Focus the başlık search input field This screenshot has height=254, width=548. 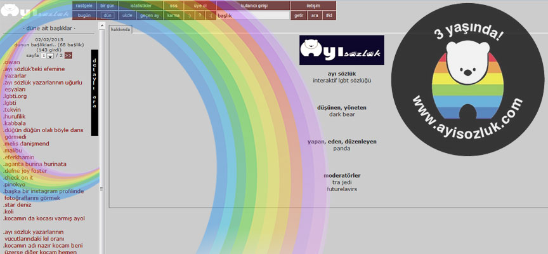click(253, 15)
